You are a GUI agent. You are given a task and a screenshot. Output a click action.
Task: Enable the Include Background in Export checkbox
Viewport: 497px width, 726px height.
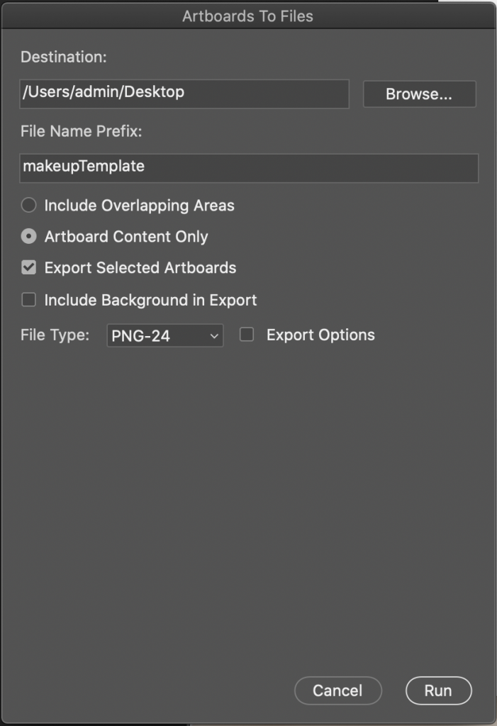point(29,300)
